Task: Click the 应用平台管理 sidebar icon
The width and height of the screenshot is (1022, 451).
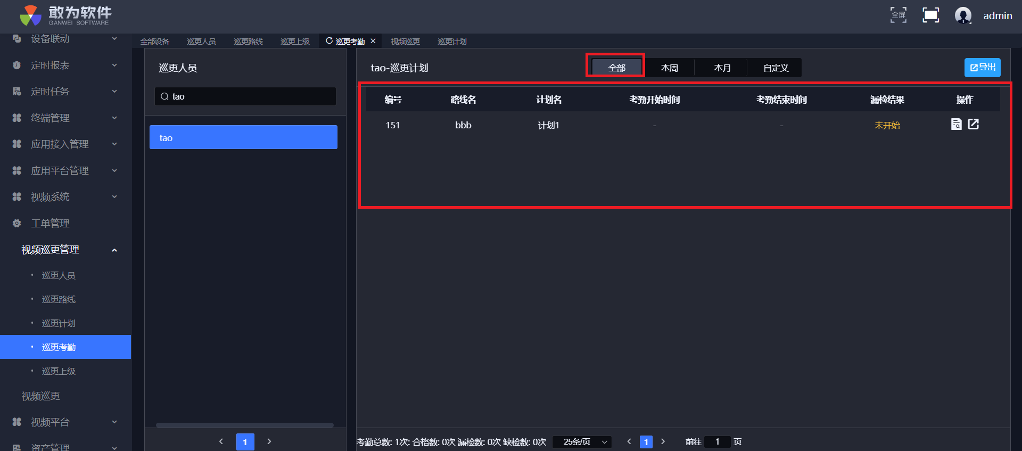Action: 17,170
